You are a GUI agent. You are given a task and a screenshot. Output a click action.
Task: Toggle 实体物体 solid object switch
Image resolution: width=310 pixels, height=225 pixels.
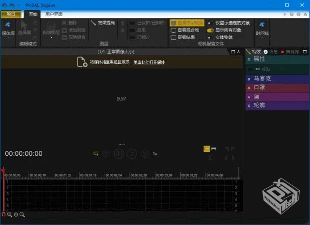pyautogui.click(x=210, y=38)
